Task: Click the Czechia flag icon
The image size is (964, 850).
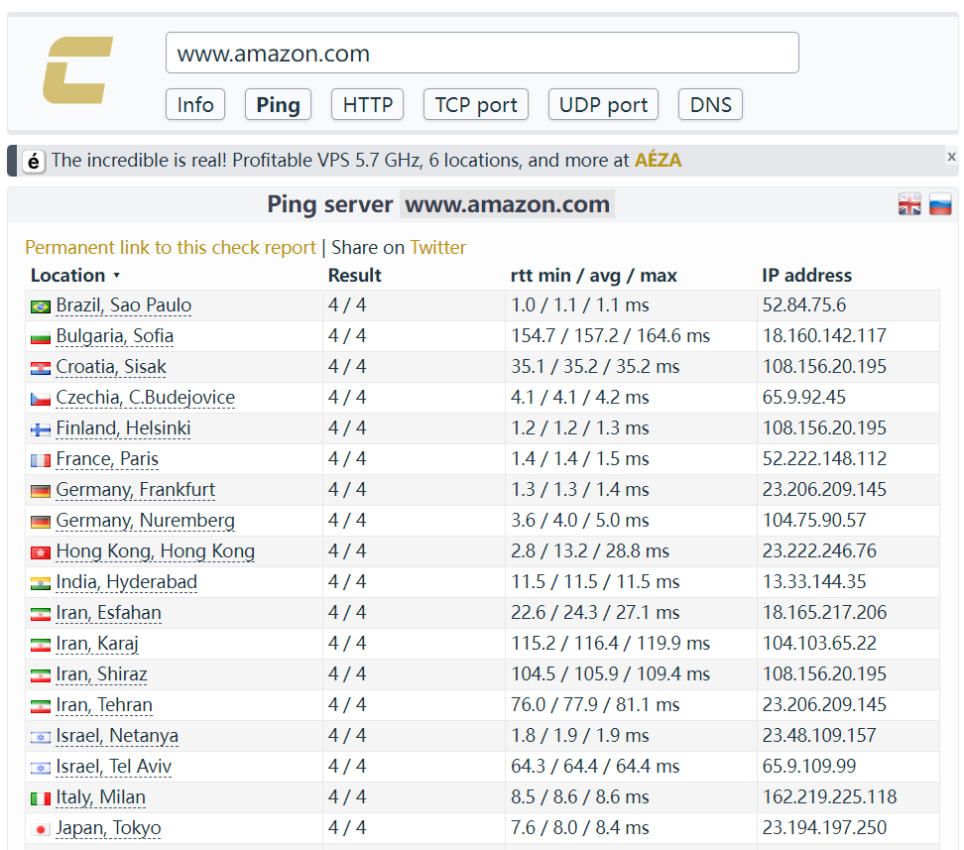Action: point(41,399)
